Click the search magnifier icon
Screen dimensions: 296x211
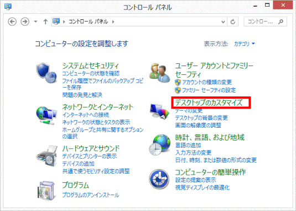pyautogui.click(x=281, y=22)
